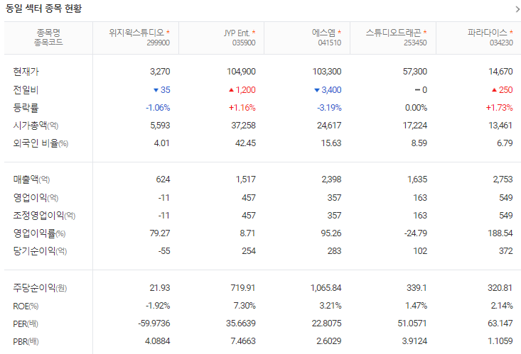Click the +1.73% change rate
Viewport: 521px width, 354px height.
(500, 108)
